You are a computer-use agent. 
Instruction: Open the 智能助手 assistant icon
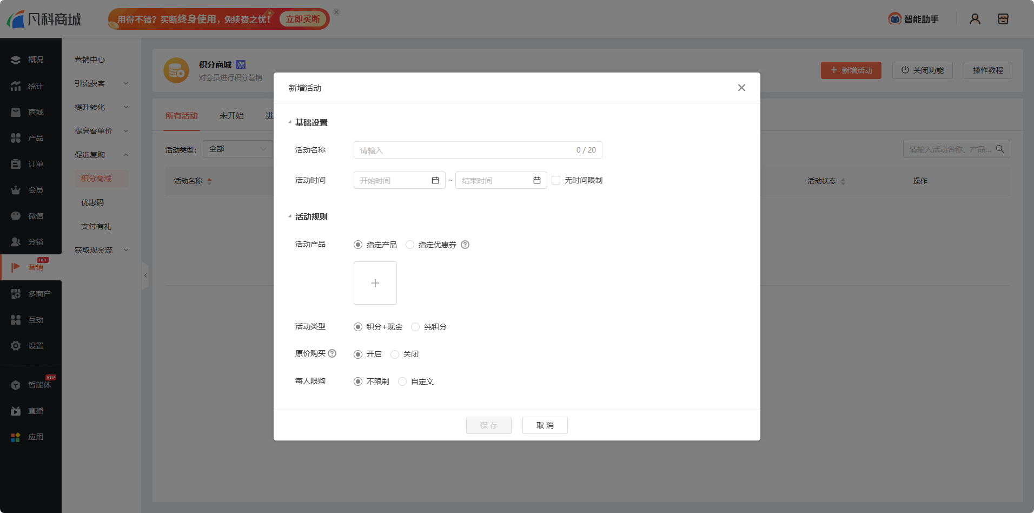(x=913, y=18)
